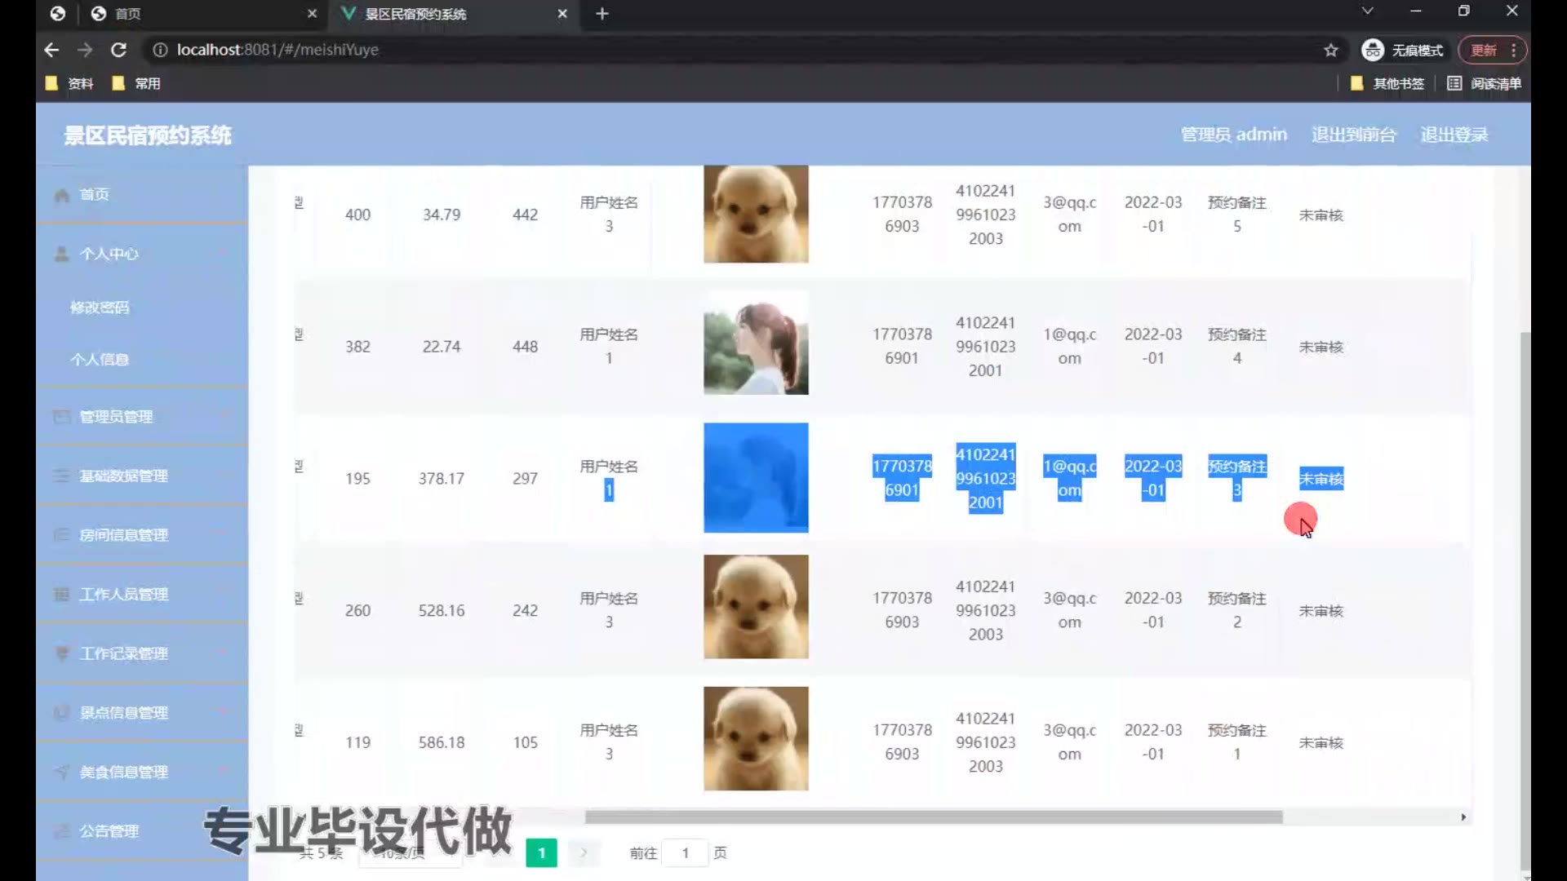Click the browser reload icon
Viewport: 1567px width, 881px height.
[x=118, y=50]
